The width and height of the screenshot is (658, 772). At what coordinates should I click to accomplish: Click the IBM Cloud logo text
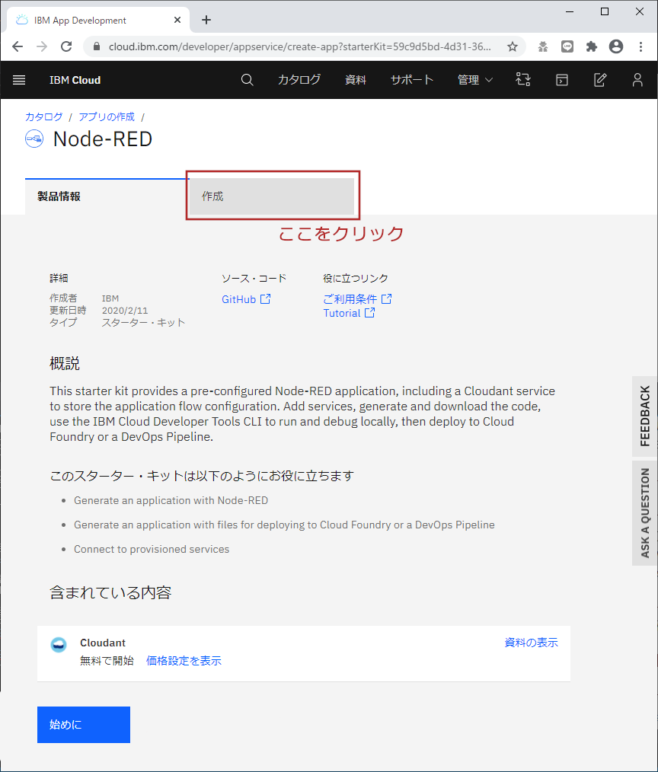point(75,80)
